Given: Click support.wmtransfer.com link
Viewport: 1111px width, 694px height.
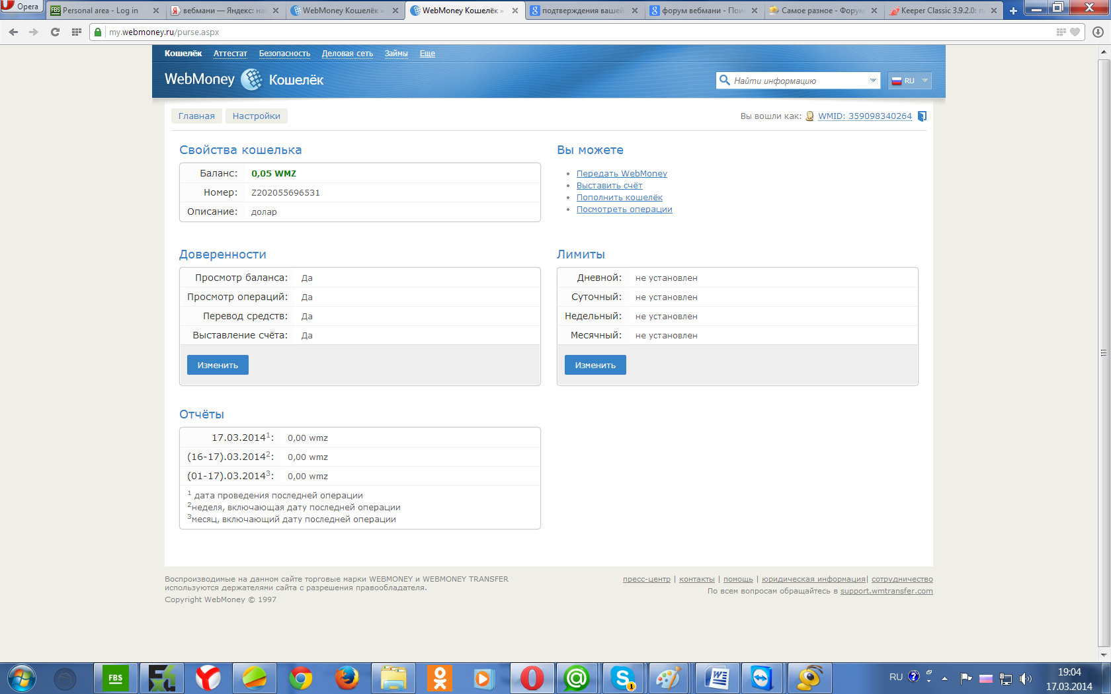Looking at the screenshot, I should [886, 592].
